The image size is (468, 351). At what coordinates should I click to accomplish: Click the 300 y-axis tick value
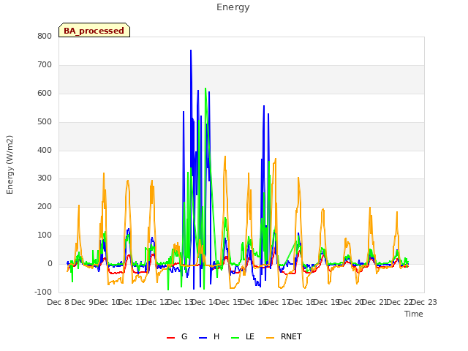coord(45,178)
